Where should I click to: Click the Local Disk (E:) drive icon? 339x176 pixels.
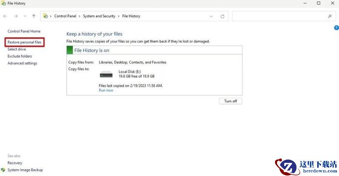click(106, 74)
